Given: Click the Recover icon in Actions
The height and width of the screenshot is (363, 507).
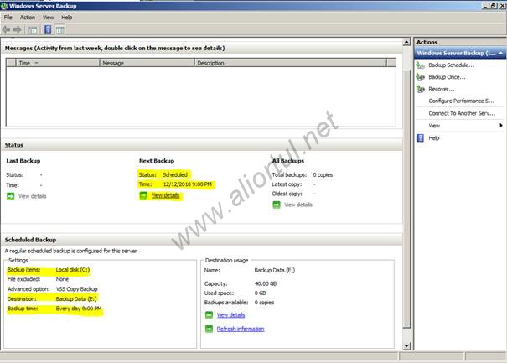Looking at the screenshot, I should [421, 89].
